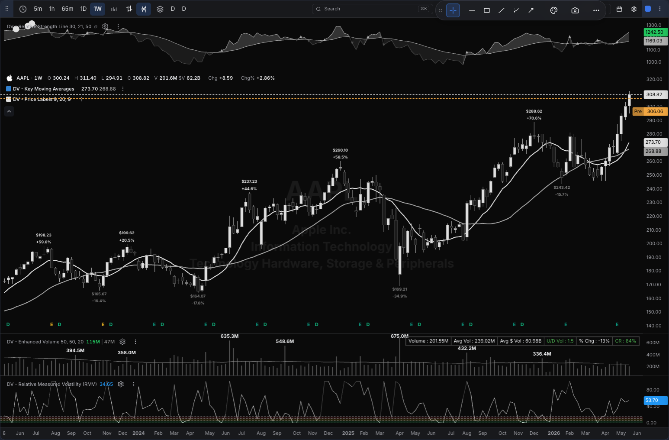Image resolution: width=669 pixels, height=440 pixels.
Task: Switch chart to 1h timeframe
Action: coord(52,9)
